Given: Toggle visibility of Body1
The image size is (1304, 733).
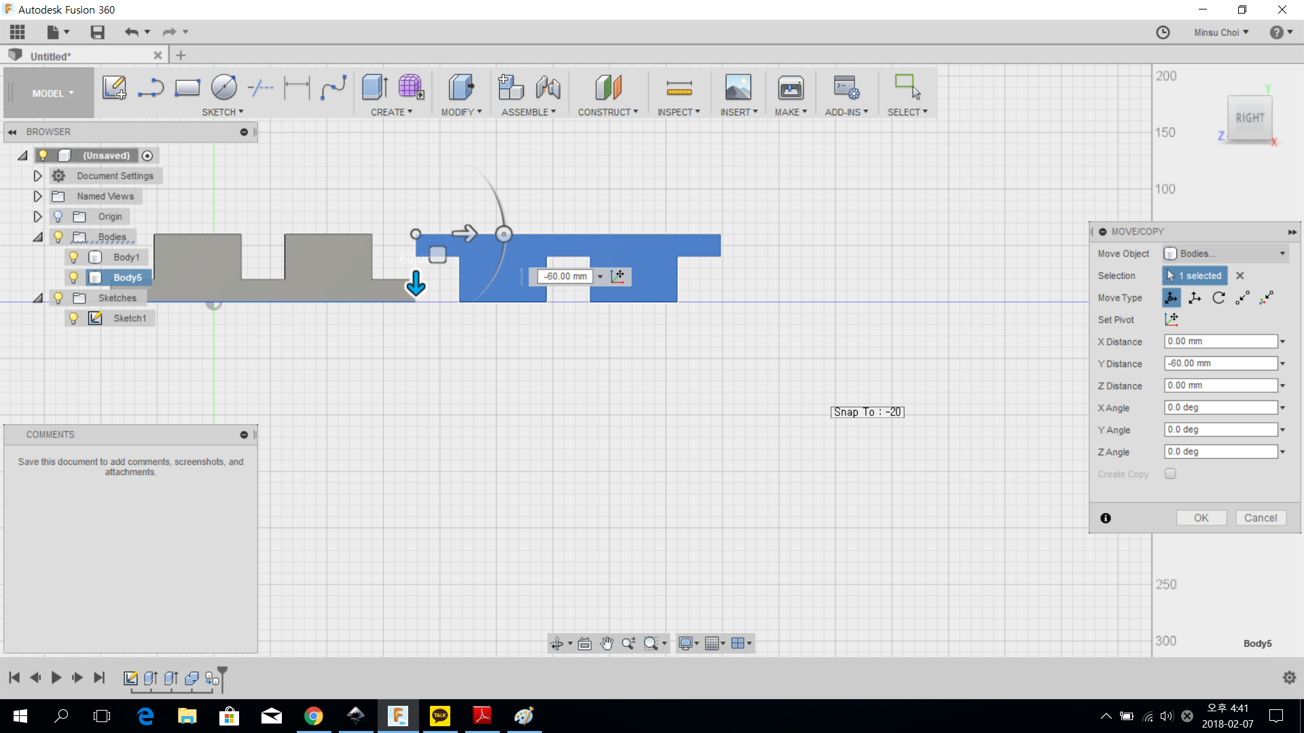Looking at the screenshot, I should (73, 257).
